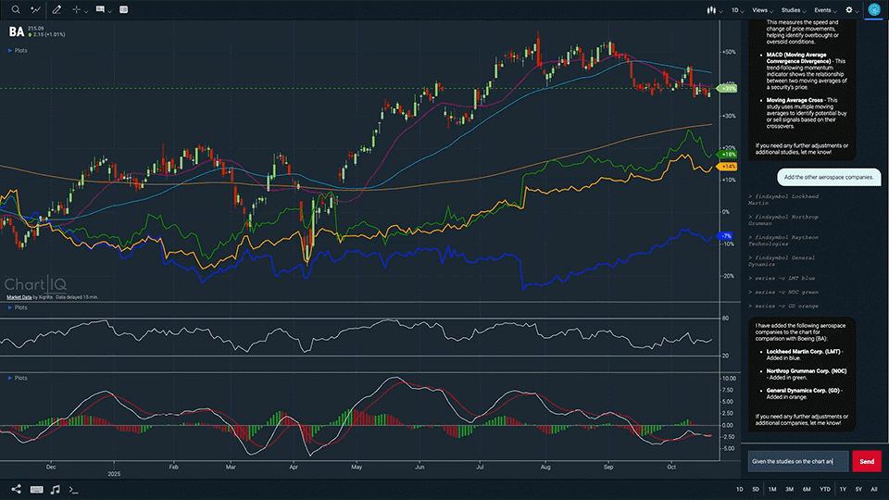Toggle the AI assistant chat panel
The height and width of the screenshot is (500, 889).
pyautogui.click(x=873, y=9)
